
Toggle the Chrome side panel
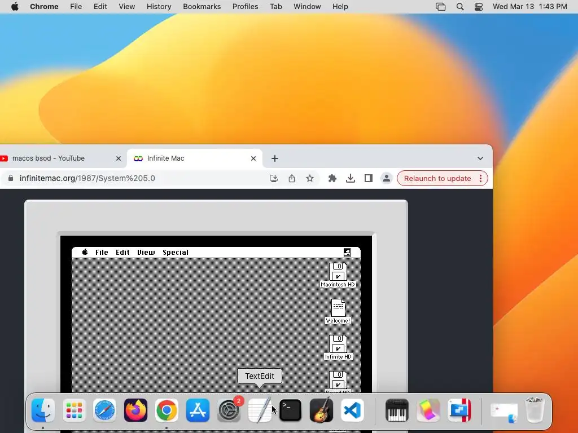368,178
